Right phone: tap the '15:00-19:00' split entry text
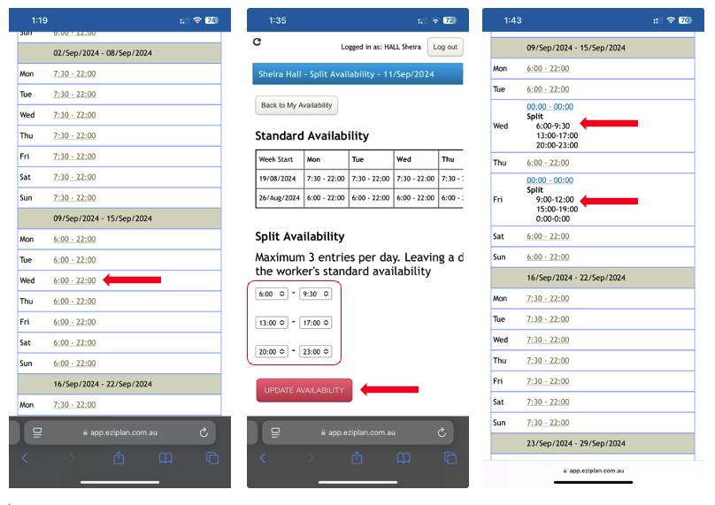 click(557, 210)
